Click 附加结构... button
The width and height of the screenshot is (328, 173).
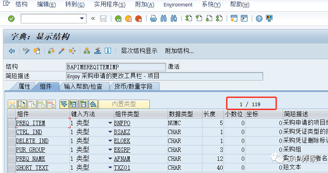[179, 51]
